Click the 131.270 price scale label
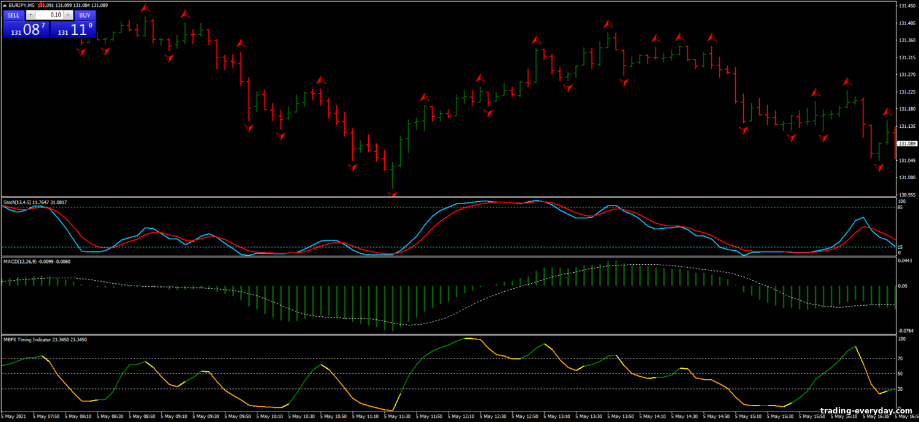Image resolution: width=919 pixels, height=422 pixels. coord(907,75)
